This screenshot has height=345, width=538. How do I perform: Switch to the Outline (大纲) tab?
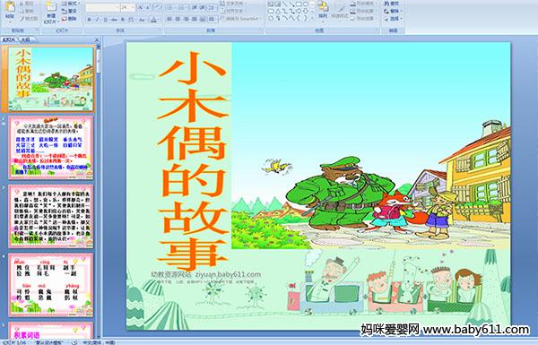pyautogui.click(x=25, y=40)
